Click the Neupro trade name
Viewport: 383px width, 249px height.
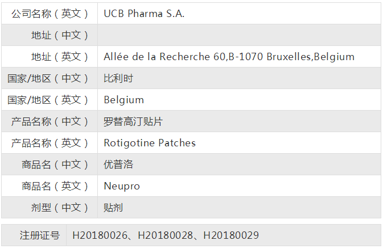[x=122, y=186]
